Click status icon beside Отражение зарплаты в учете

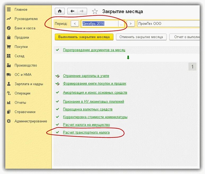[x=58, y=76]
